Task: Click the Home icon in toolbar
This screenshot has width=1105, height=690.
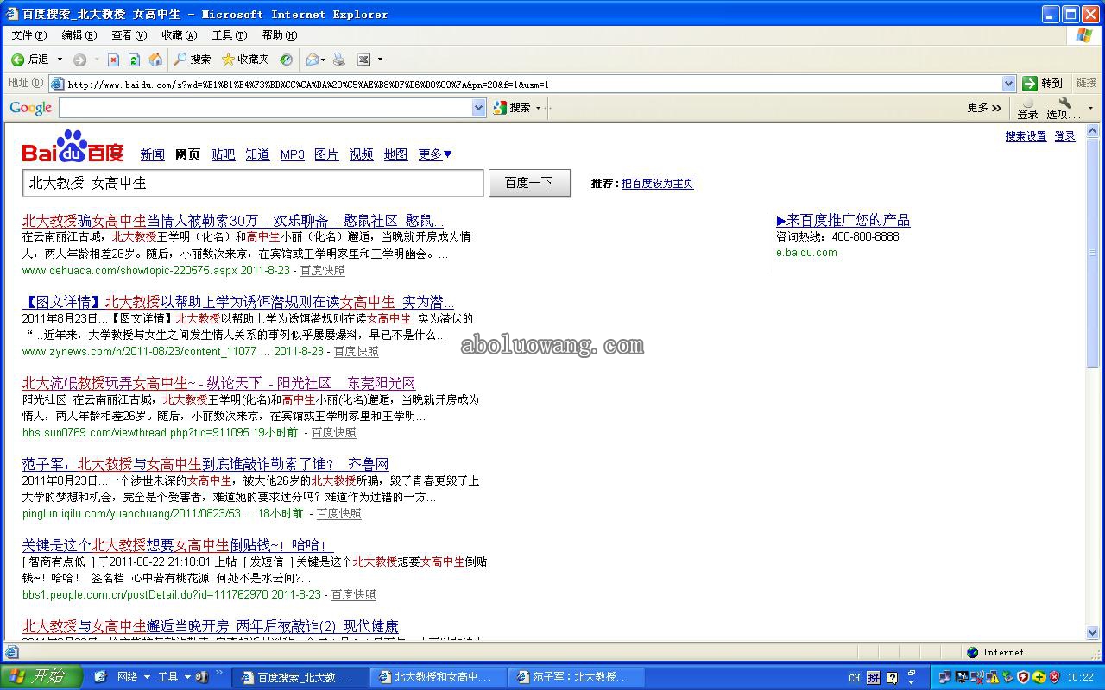Action: (155, 60)
